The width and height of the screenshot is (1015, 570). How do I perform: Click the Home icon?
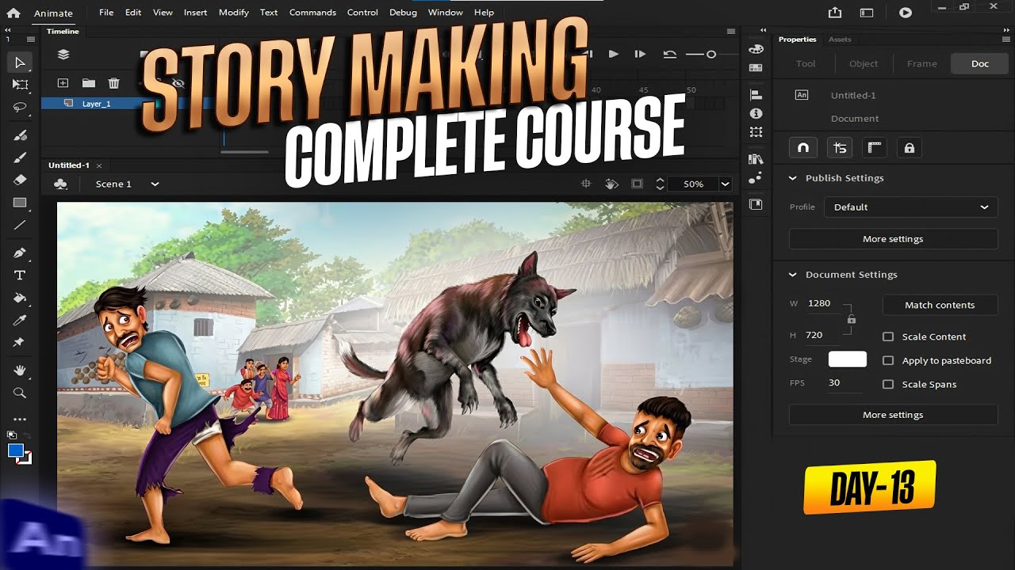[13, 13]
